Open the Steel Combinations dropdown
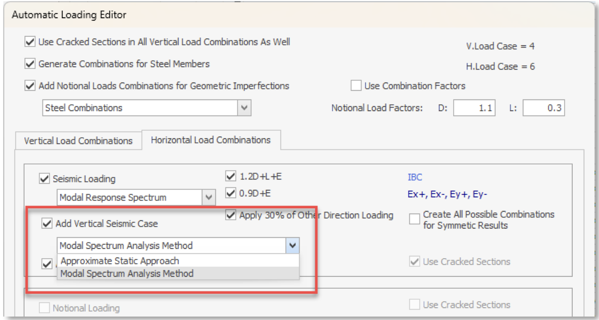The height and width of the screenshot is (320, 599). 244,108
